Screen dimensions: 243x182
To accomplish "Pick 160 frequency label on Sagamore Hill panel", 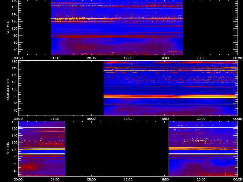I will (15, 68).
